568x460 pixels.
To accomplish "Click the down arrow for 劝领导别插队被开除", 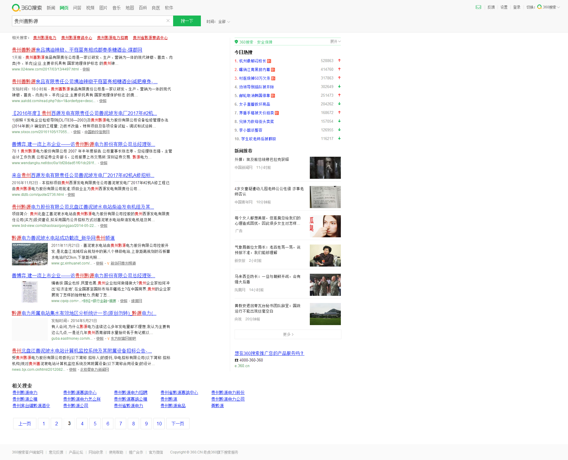I will tap(339, 87).
